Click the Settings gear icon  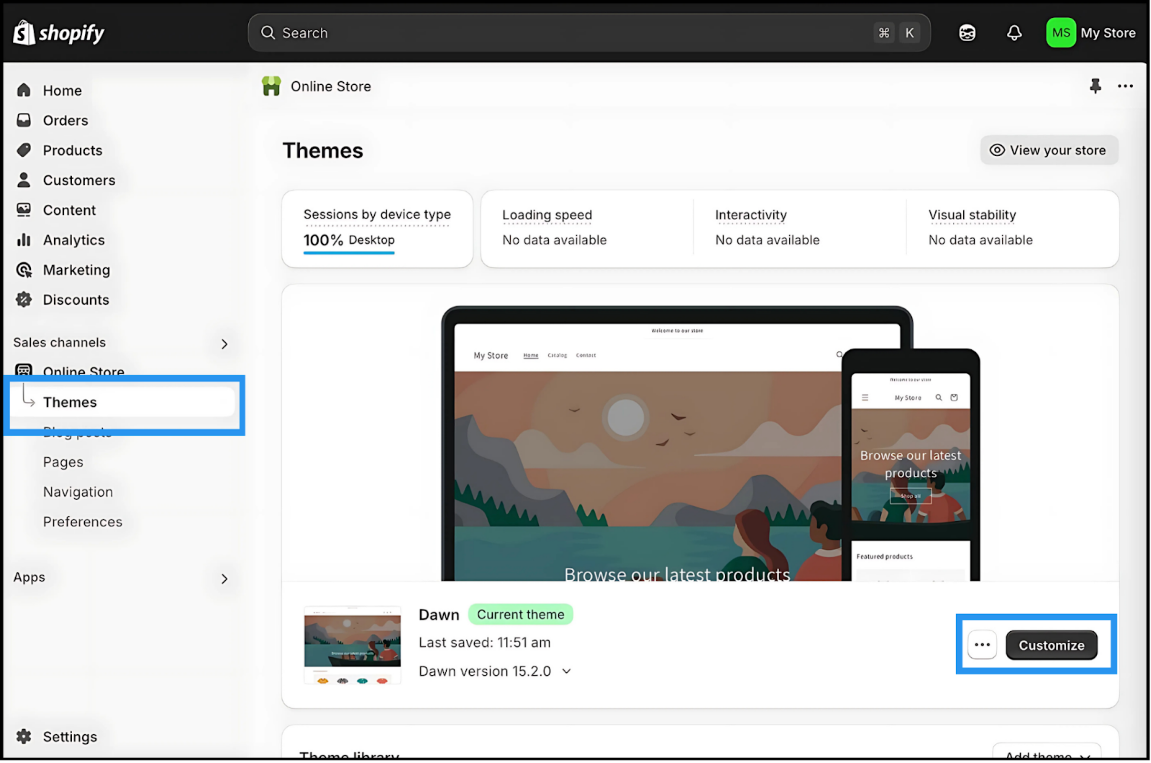coord(23,737)
